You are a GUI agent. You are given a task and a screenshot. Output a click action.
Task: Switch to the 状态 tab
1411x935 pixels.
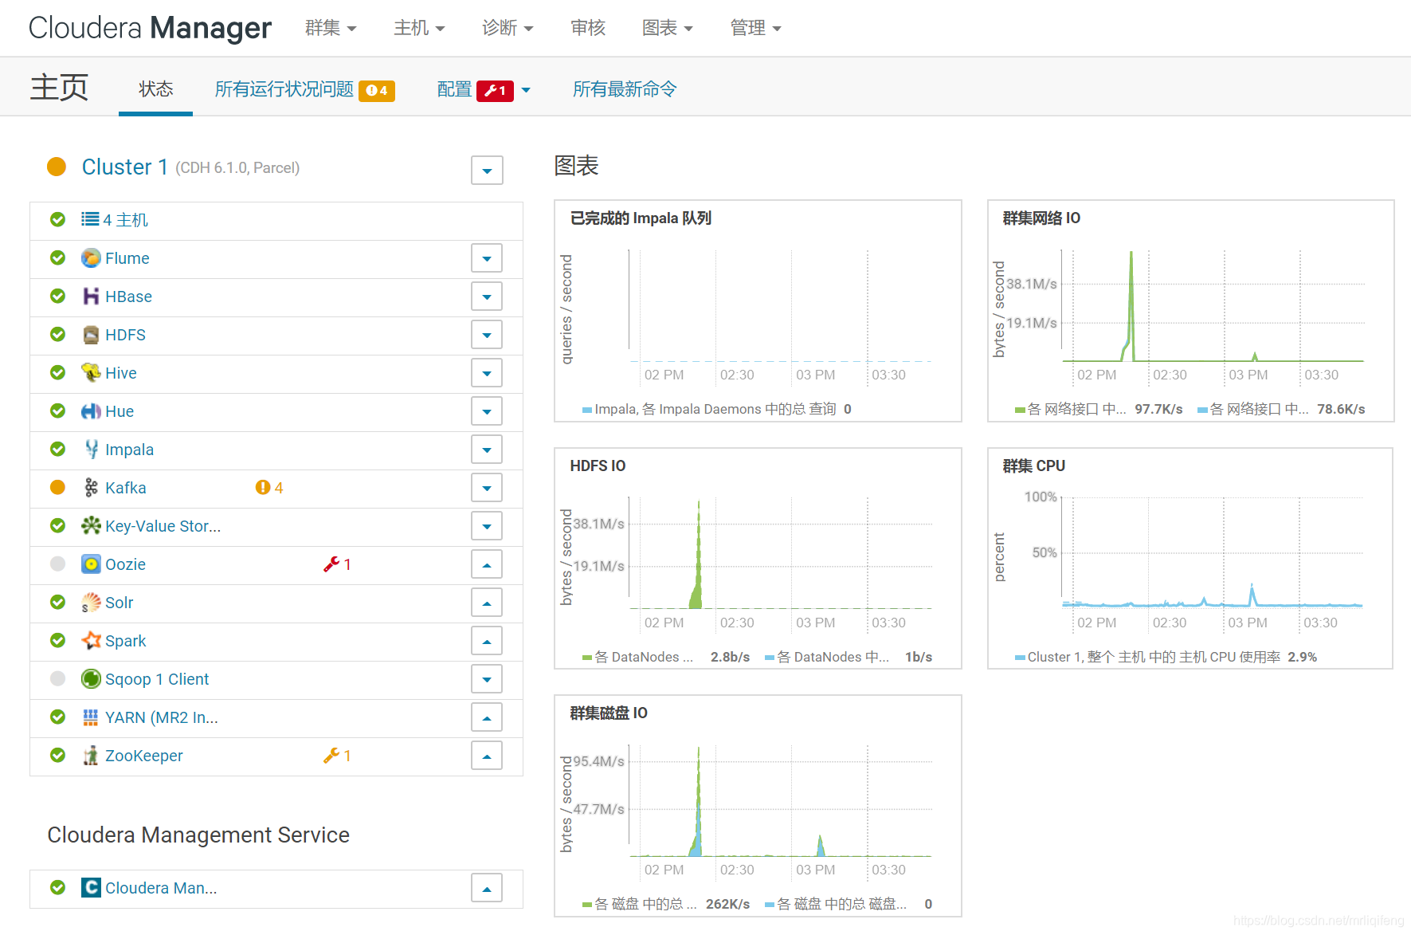[155, 88]
